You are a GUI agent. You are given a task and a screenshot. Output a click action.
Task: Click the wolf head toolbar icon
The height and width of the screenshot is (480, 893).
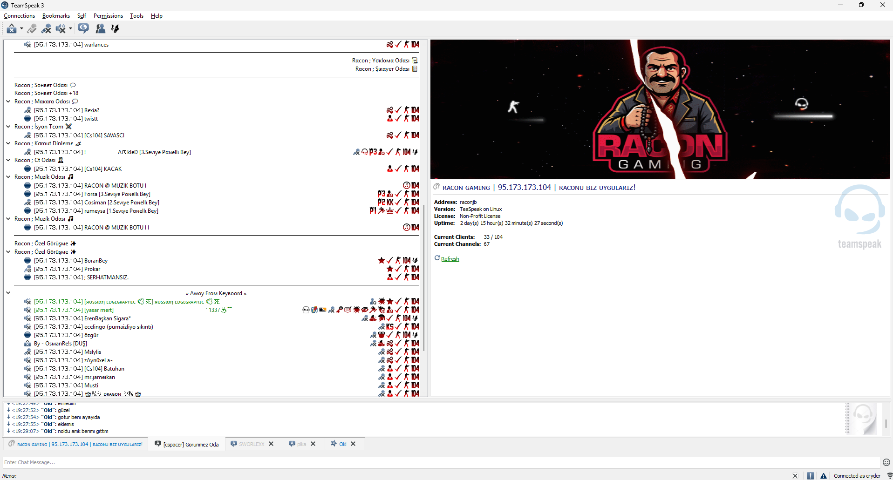115,29
